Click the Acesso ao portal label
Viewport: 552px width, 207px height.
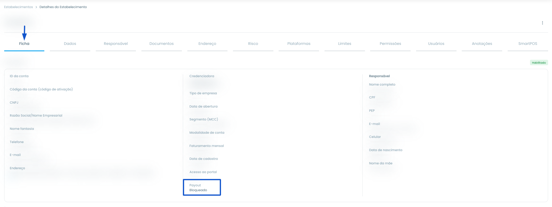[x=203, y=172]
